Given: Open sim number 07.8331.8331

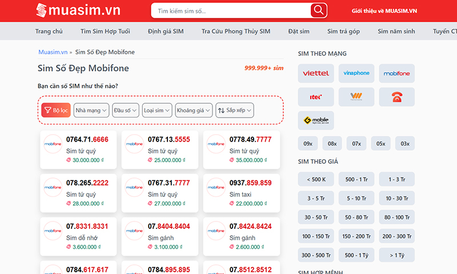Looking at the screenshot, I should (87, 226).
